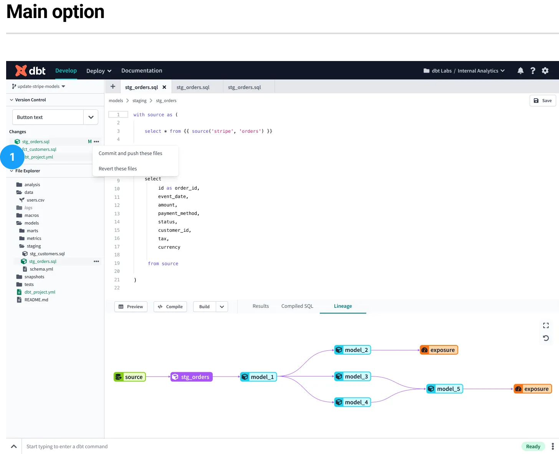This screenshot has width=559, height=454.
Task: Click the Button text main button
Action: 48,117
